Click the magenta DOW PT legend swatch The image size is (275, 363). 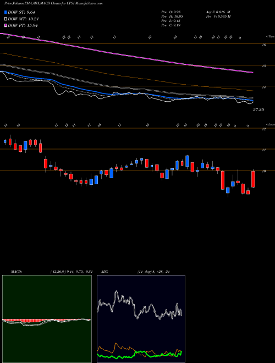(5, 25)
